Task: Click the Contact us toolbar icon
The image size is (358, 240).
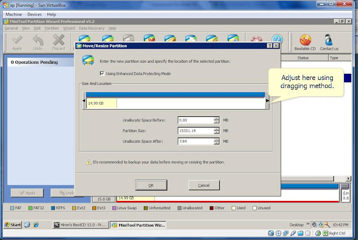Action: [x=329, y=43]
